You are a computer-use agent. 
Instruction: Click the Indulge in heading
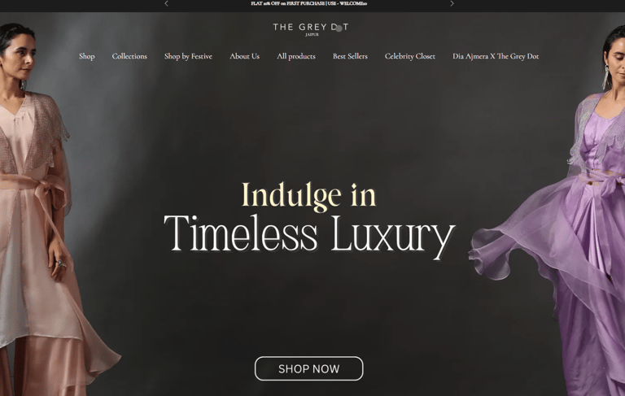[x=309, y=196]
